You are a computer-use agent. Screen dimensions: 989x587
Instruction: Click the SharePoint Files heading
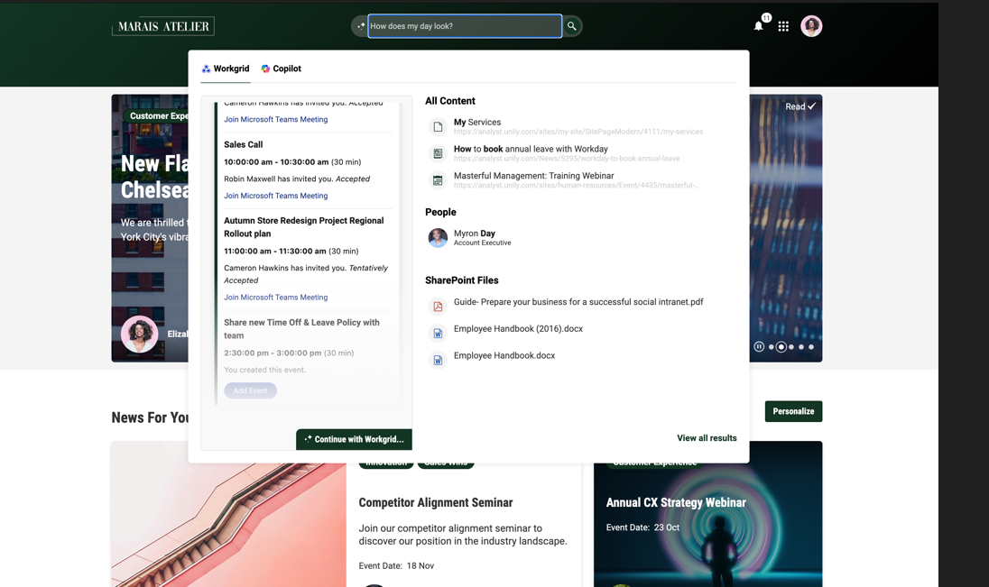tap(462, 280)
